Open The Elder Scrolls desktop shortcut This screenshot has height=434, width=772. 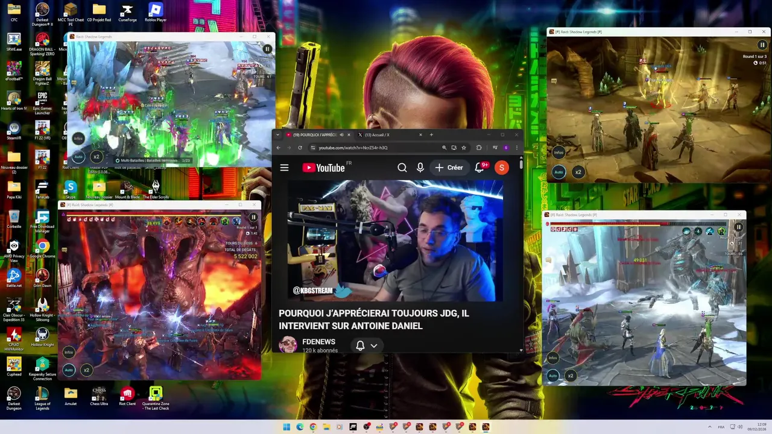[156, 190]
